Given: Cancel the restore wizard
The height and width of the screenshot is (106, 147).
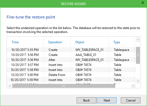Looking at the screenshot, I should 131,100.
